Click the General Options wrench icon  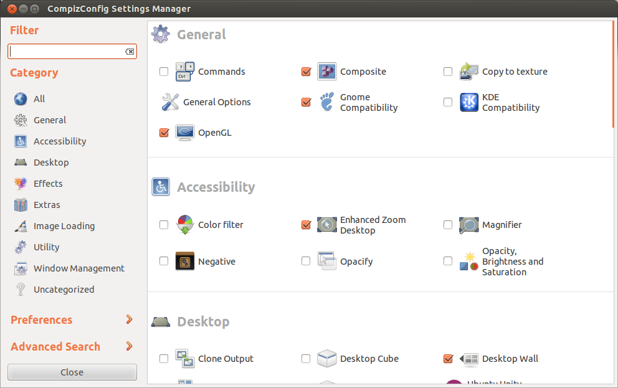point(170,102)
